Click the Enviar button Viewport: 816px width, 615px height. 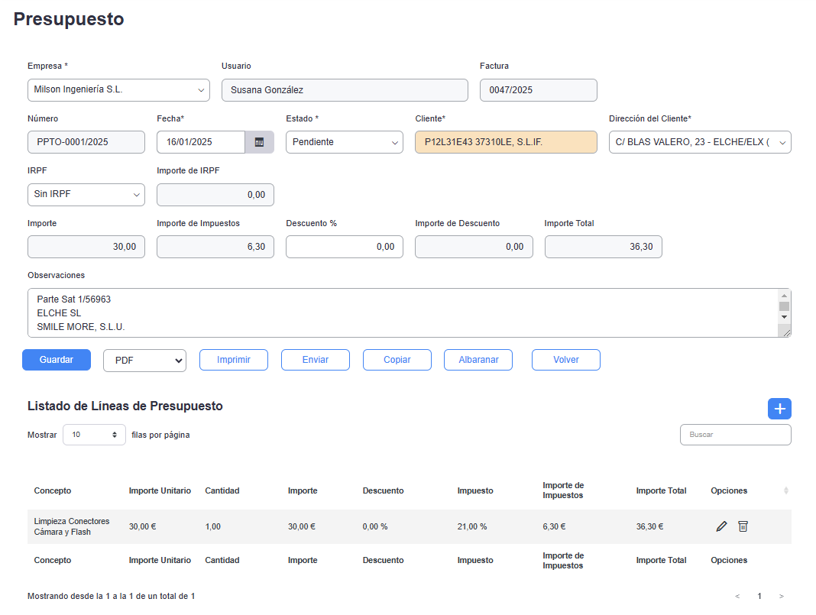tap(315, 360)
